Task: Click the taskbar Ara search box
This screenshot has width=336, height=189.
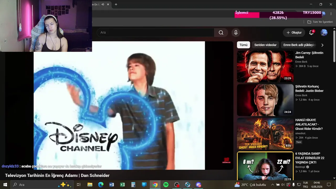Action: pos(42,185)
